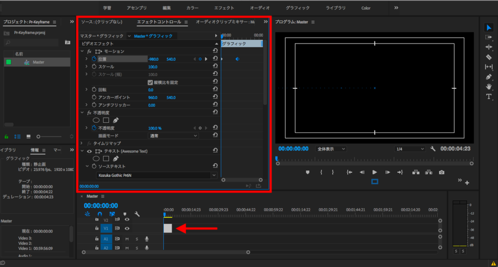Select the Type tool in the toolbar
This screenshot has height=267, width=498.
(489, 97)
